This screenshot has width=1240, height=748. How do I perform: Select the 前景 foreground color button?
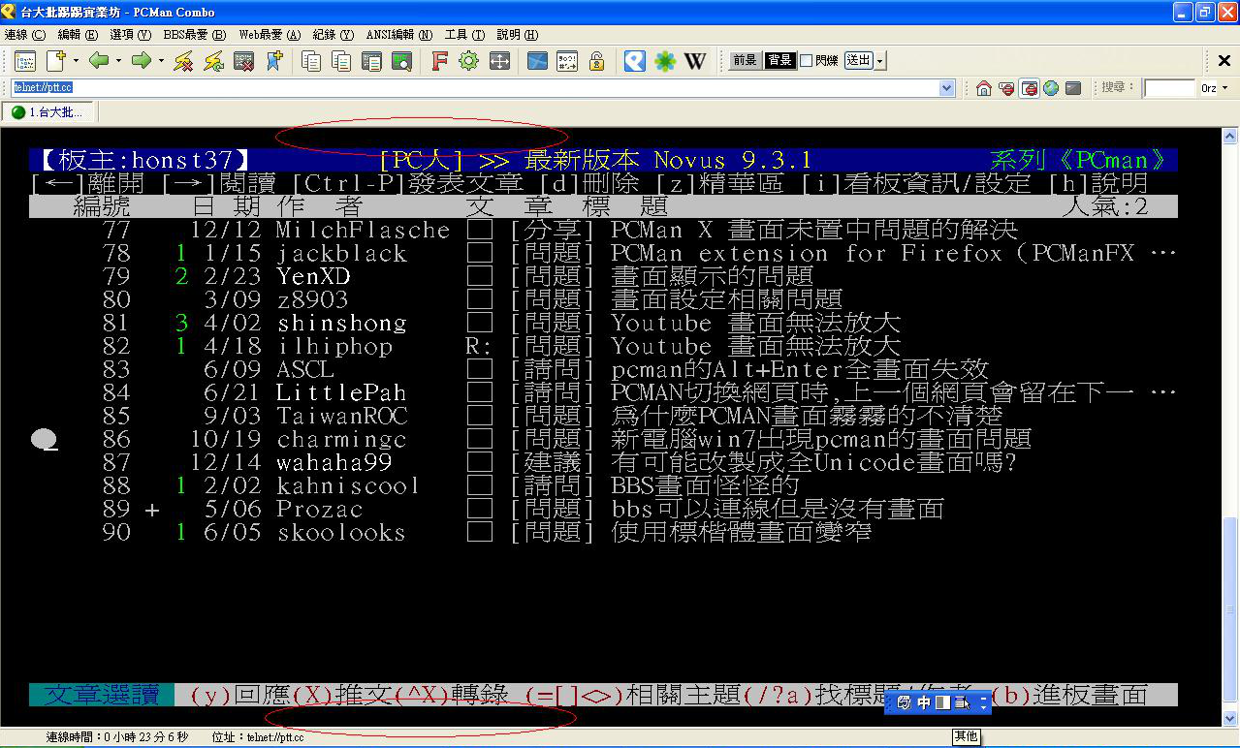pos(745,60)
